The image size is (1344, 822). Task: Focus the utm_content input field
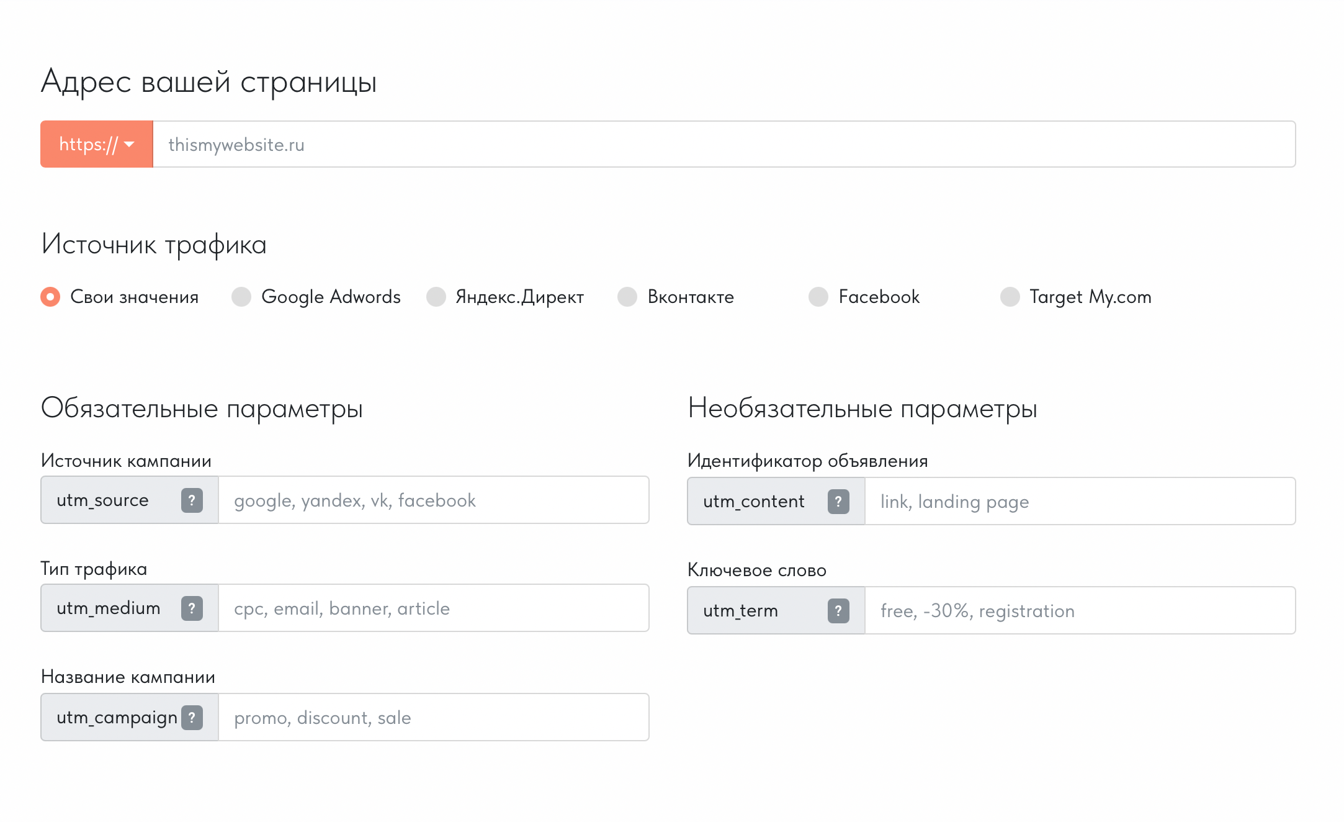pos(1080,501)
